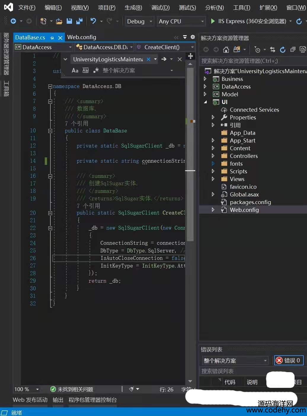Expand the Controllers folder node
Image resolution: width=307 pixels, height=416 pixels.
pyautogui.click(x=213, y=156)
